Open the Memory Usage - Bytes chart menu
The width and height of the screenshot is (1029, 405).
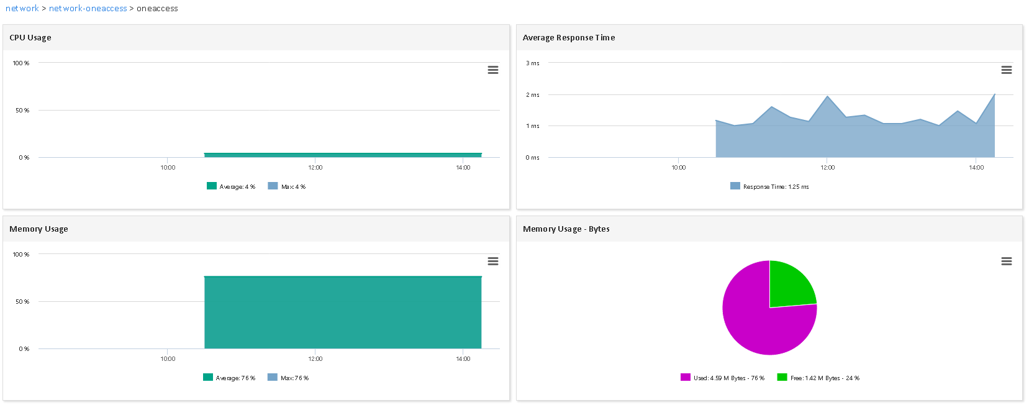(1006, 262)
